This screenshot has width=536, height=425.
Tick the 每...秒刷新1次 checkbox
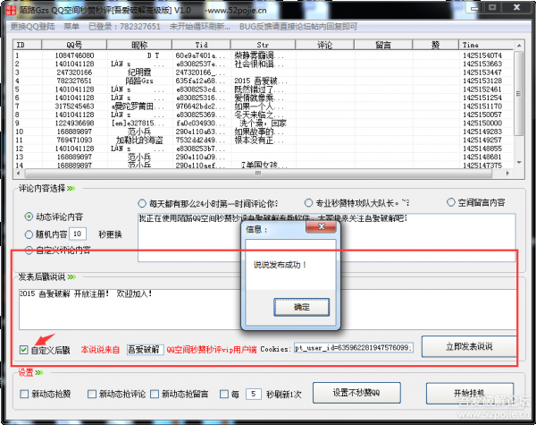point(224,394)
